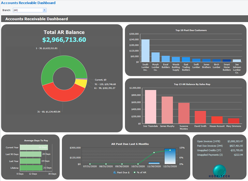Viewport: 248px width, 181px height.
Task: Click the '1 - 30, $1,632,511.81' label
Action: click(47, 48)
